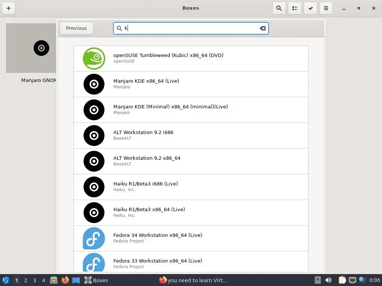Click the eject tray icon in system tray
This screenshot has width=382, height=286.
[318, 280]
